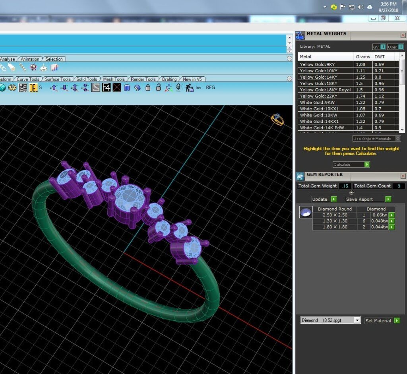Click the ring rotation icon before worker icon
This screenshot has width=407, height=374.
178,87
